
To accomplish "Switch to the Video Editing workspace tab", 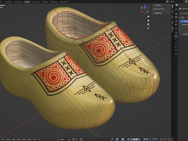I will coord(63,2).
